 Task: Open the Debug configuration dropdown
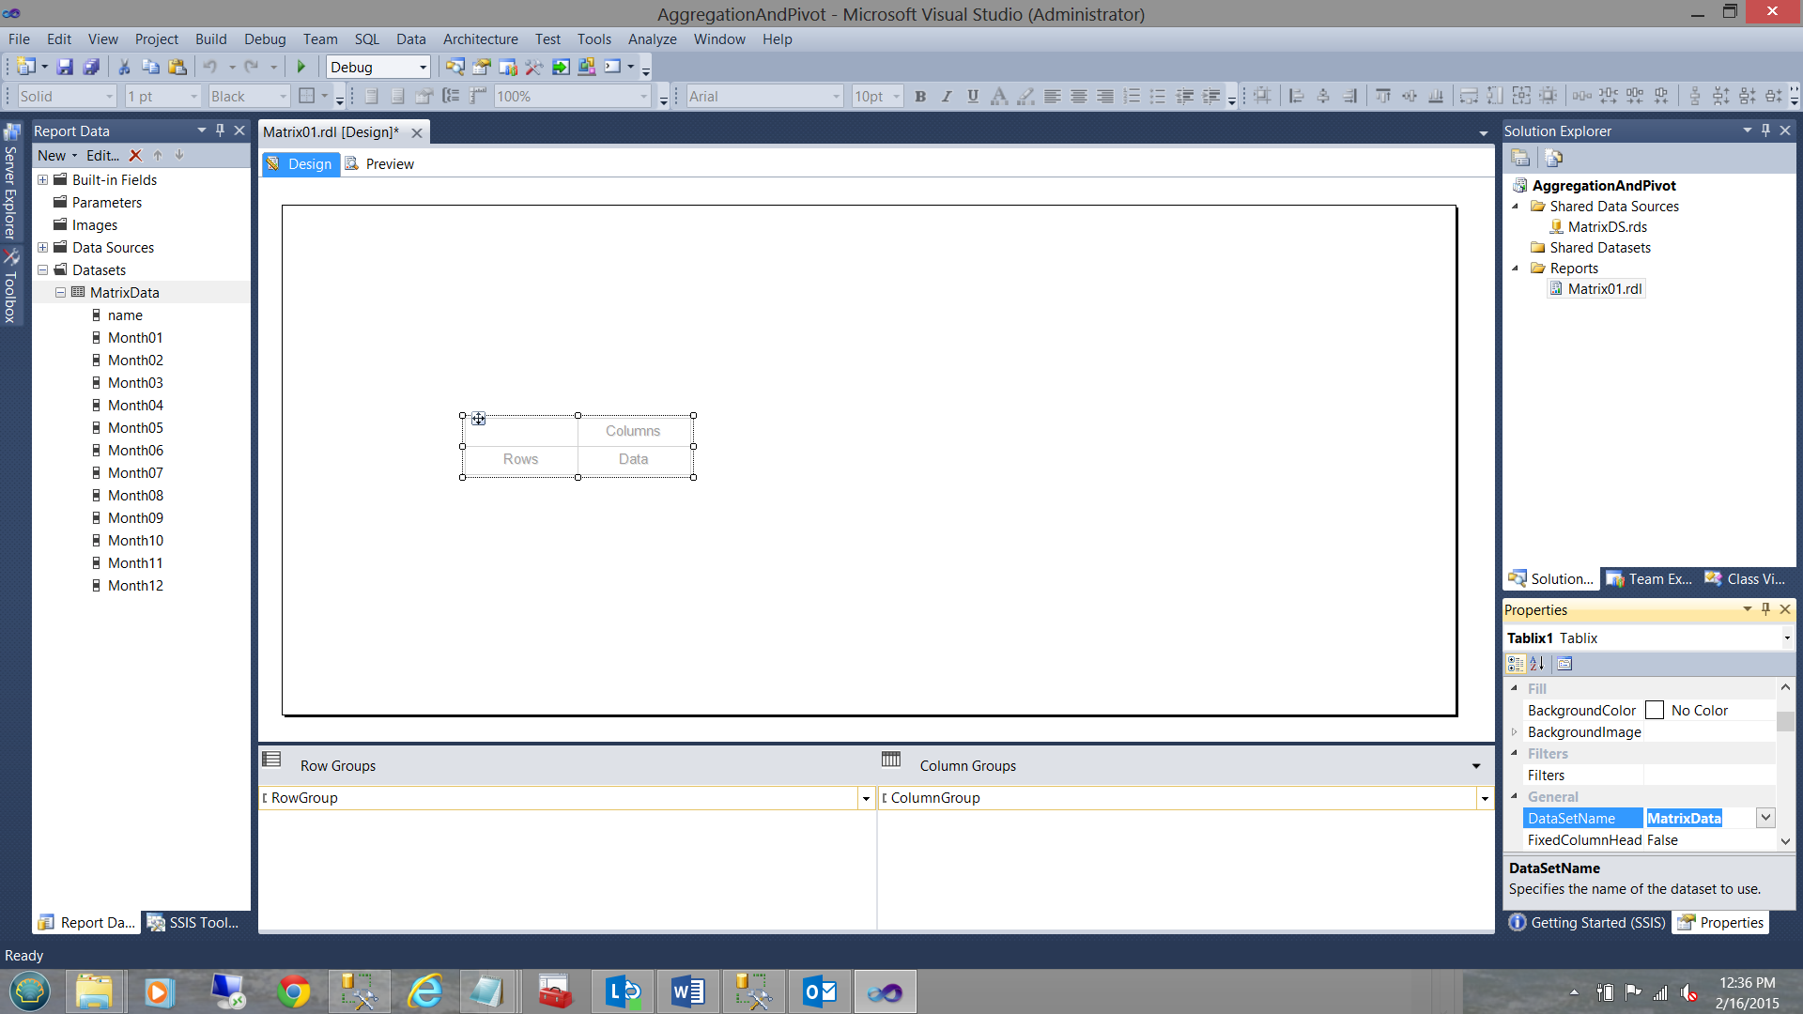(423, 67)
